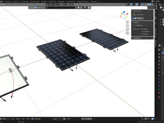The image size is (164, 123).
Task: Click the asset search field
Action: point(60,8)
